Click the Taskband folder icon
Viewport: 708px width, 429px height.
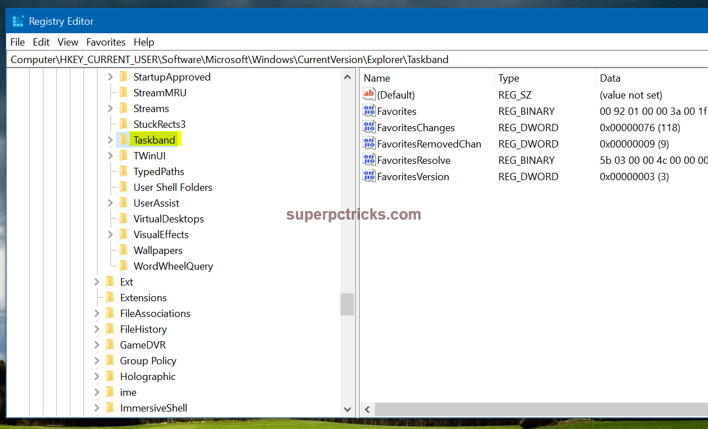[124, 140]
